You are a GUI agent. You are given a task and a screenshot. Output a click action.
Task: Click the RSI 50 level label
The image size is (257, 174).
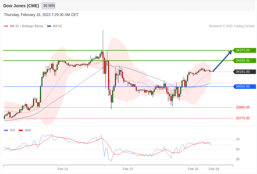pos(238,149)
